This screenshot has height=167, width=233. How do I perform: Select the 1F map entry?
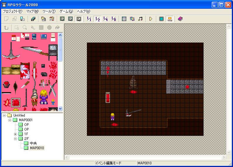[x=26, y=134]
